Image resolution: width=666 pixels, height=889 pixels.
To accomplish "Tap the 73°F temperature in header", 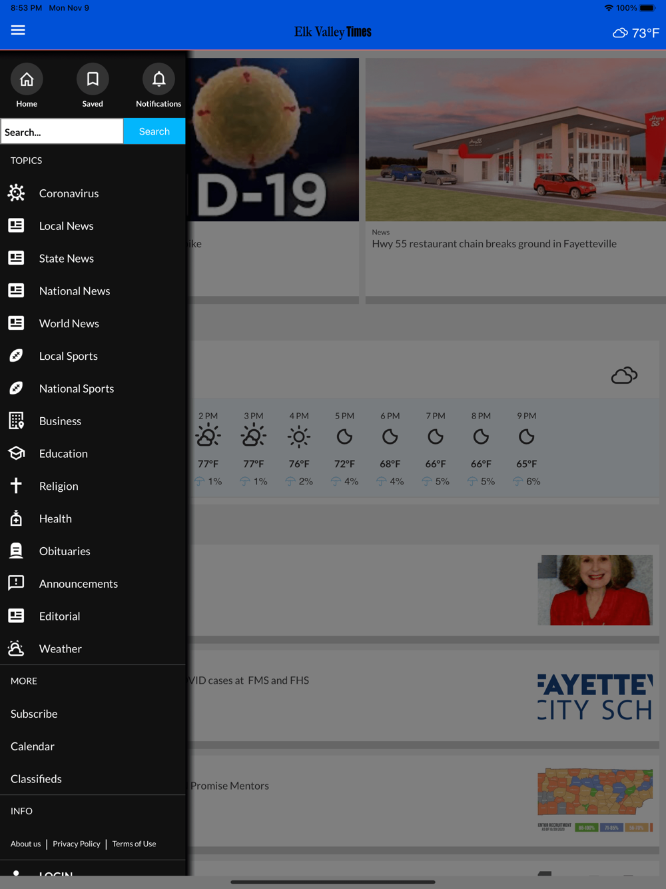I will pos(645,33).
